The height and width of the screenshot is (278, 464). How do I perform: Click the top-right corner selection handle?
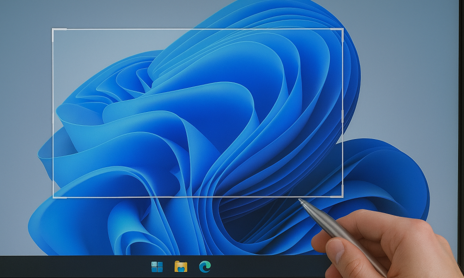click(342, 29)
